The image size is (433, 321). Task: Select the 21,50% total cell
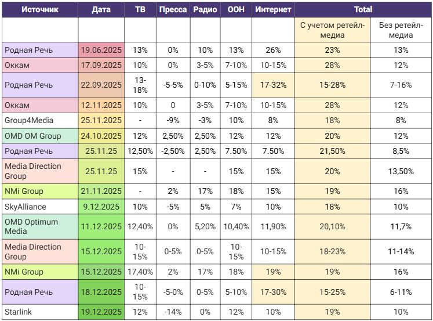tap(332, 151)
